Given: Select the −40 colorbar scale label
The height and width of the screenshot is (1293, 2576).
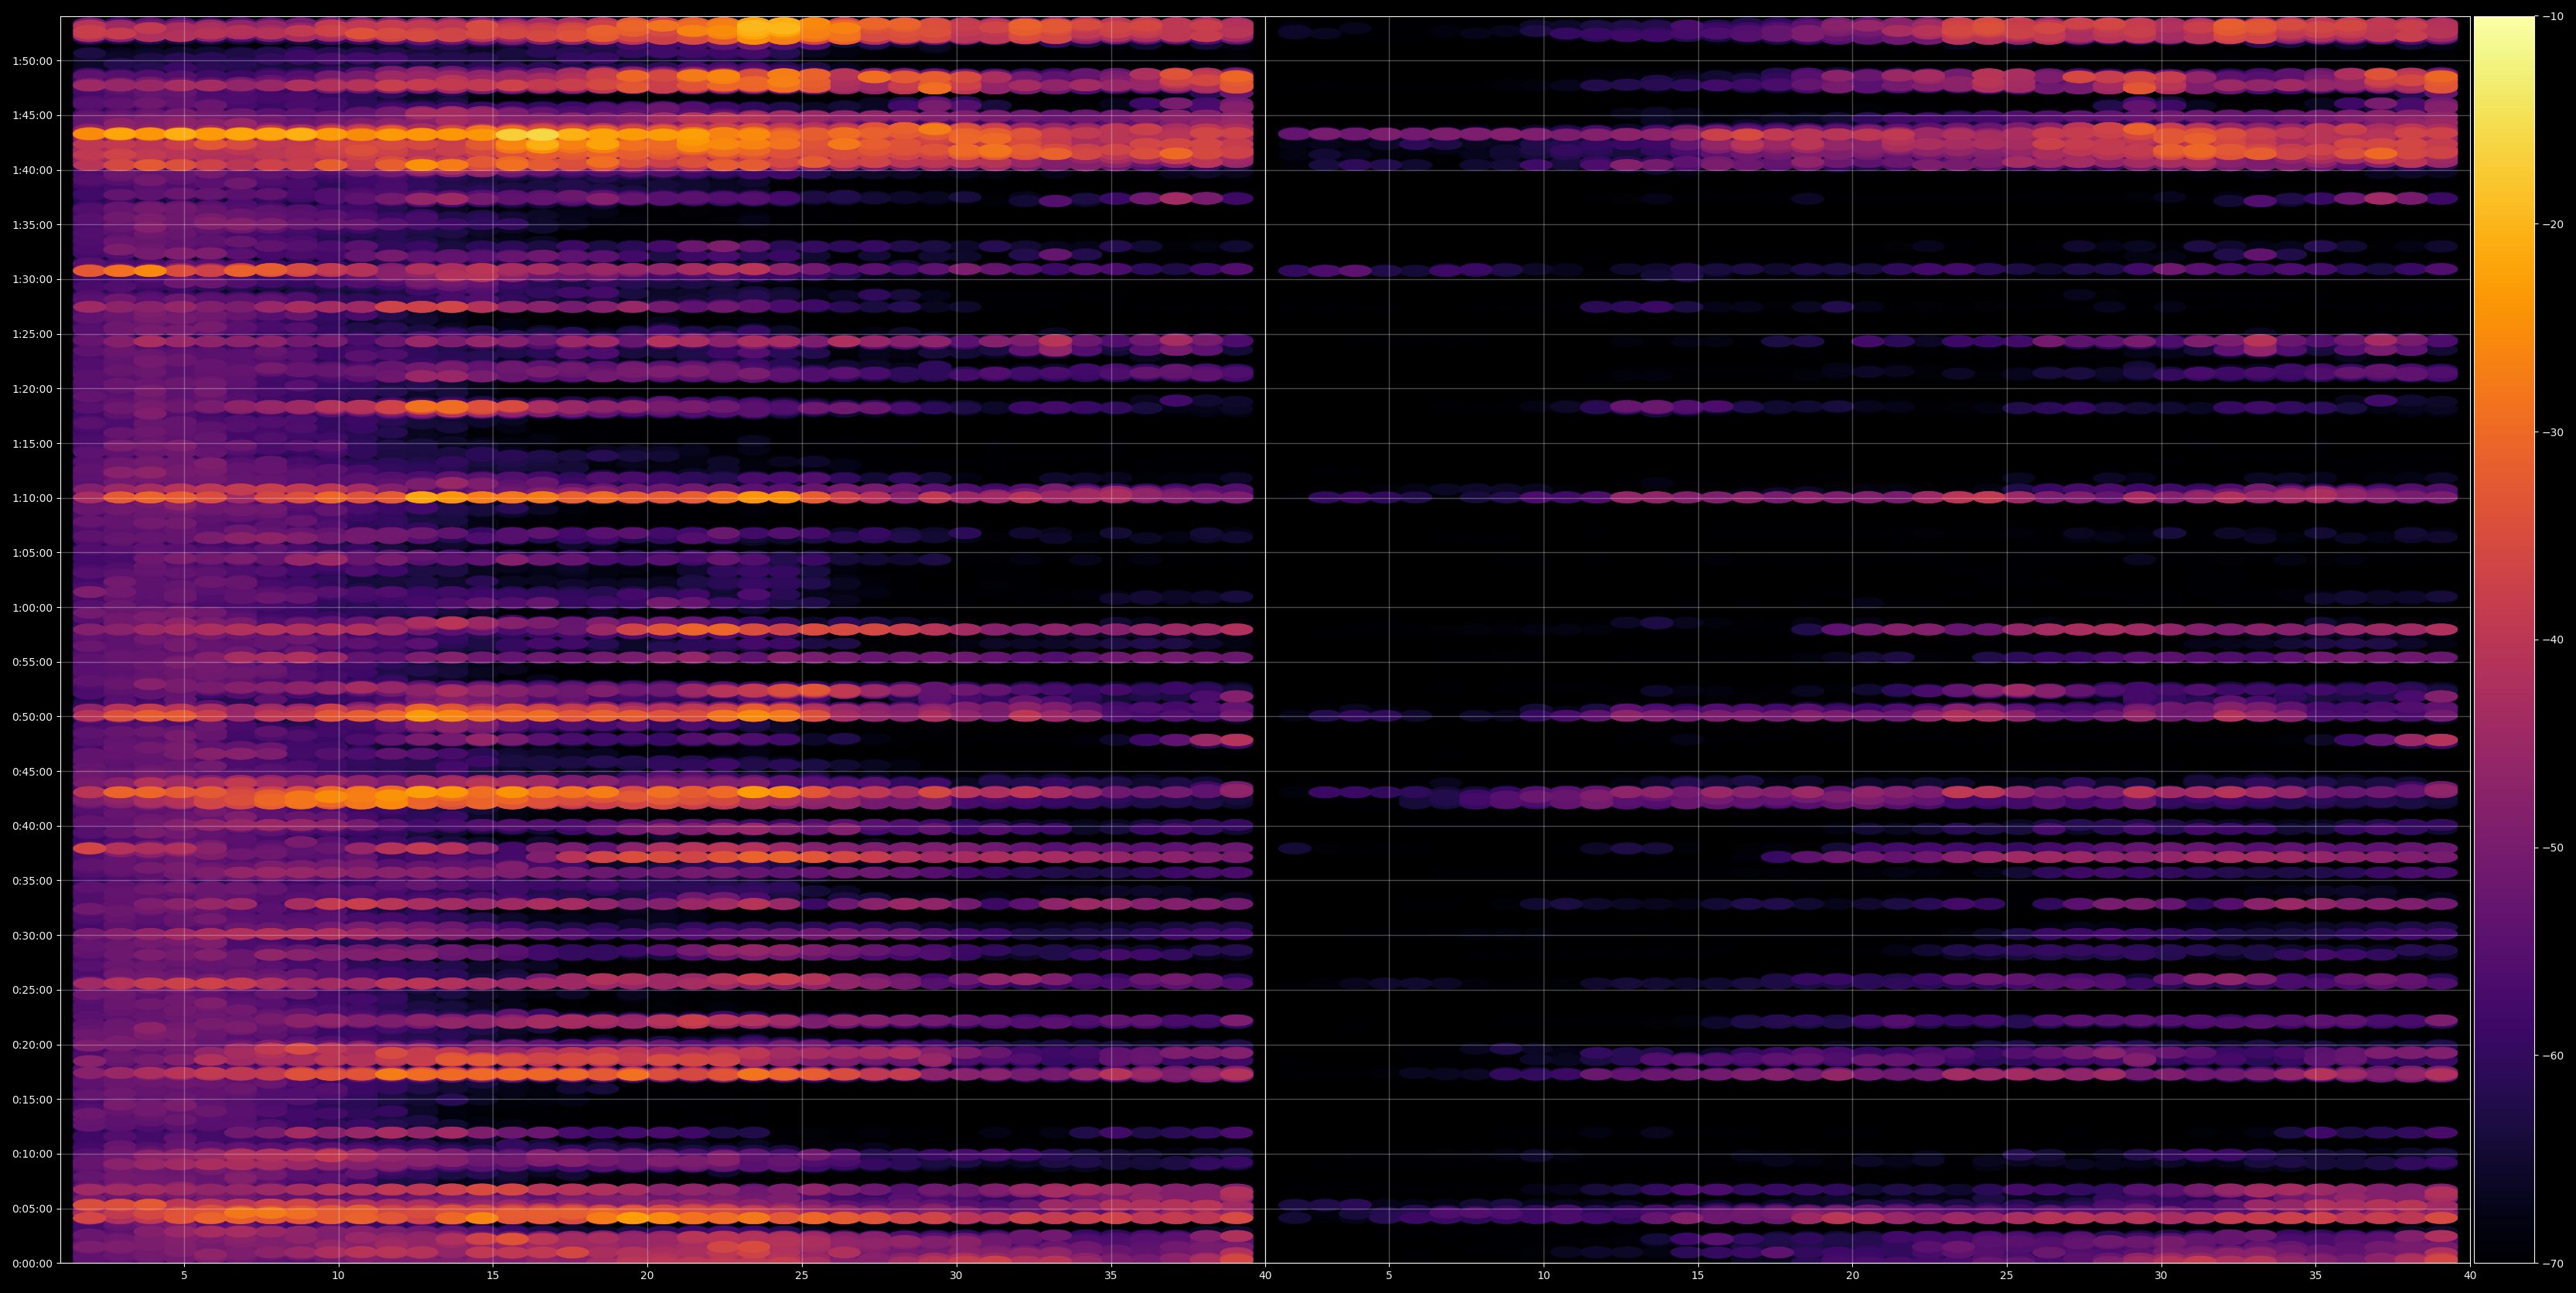Looking at the screenshot, I should point(2553,640).
